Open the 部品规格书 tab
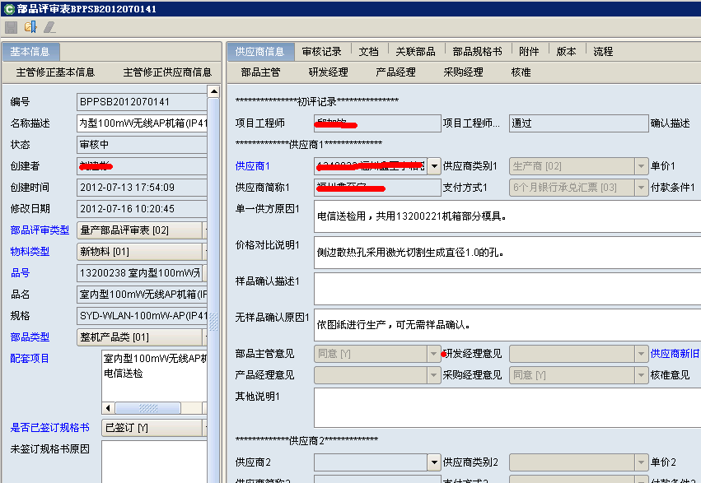The image size is (701, 483). point(477,51)
